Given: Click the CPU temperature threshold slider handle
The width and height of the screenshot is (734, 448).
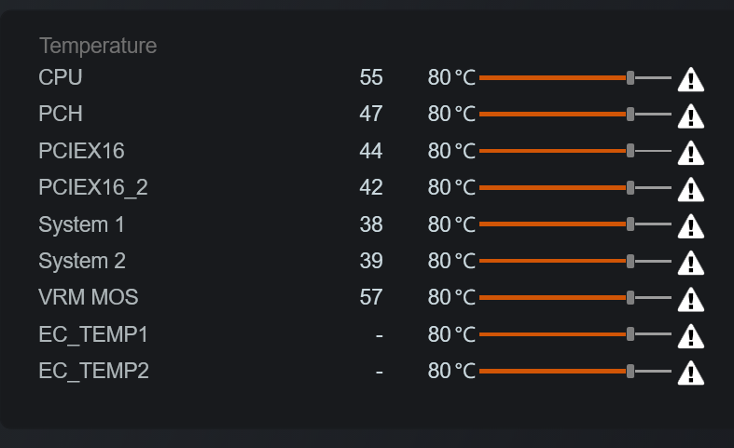Looking at the screenshot, I should point(630,77).
